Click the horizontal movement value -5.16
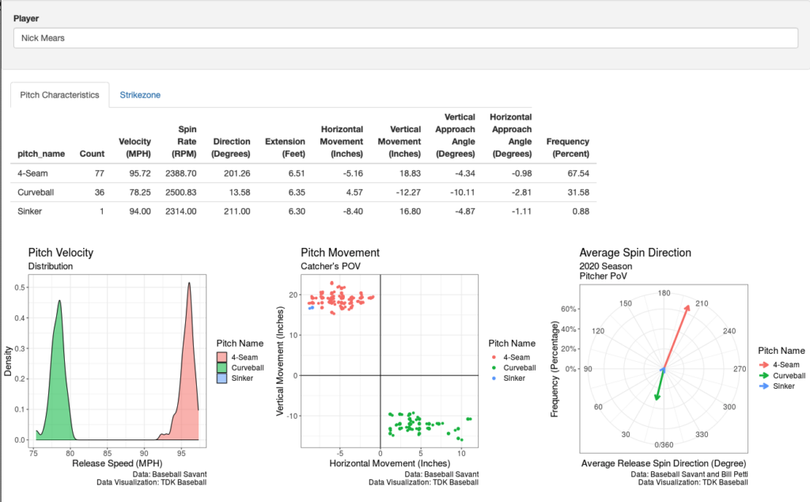The image size is (810, 502). pos(353,173)
